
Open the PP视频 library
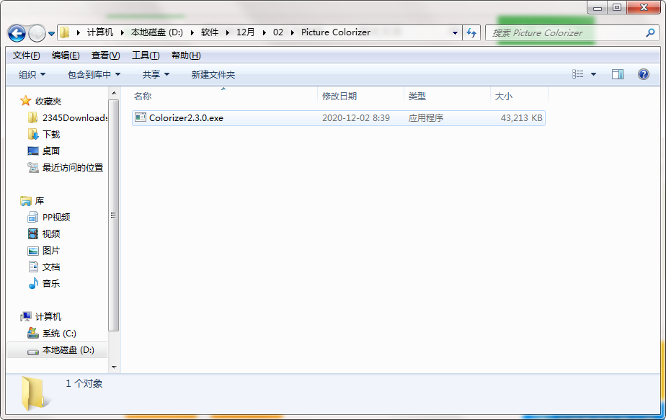coord(56,218)
